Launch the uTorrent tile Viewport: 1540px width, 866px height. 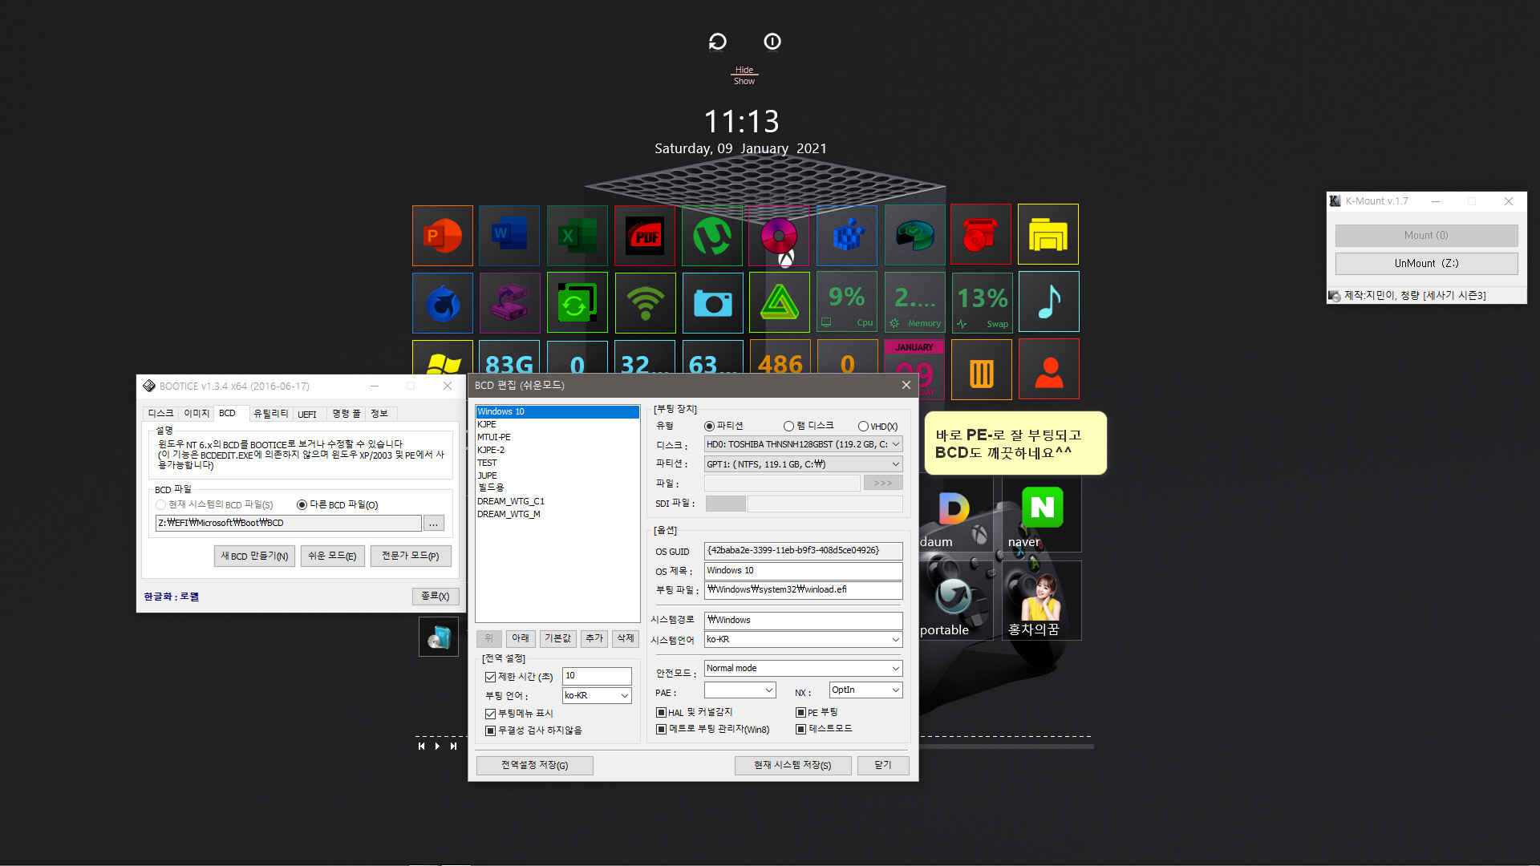[x=712, y=235]
